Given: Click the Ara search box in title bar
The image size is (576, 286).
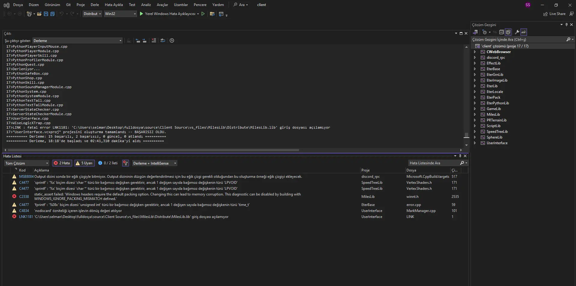Looking at the screenshot, I should [241, 5].
